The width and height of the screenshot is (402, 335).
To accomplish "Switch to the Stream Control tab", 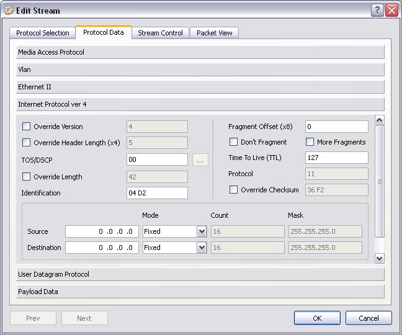I will coord(160,33).
